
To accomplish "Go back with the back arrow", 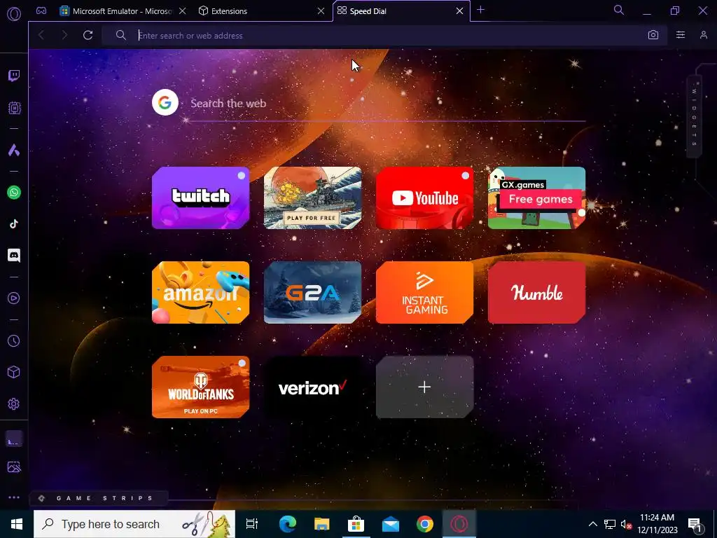I will pyautogui.click(x=41, y=35).
